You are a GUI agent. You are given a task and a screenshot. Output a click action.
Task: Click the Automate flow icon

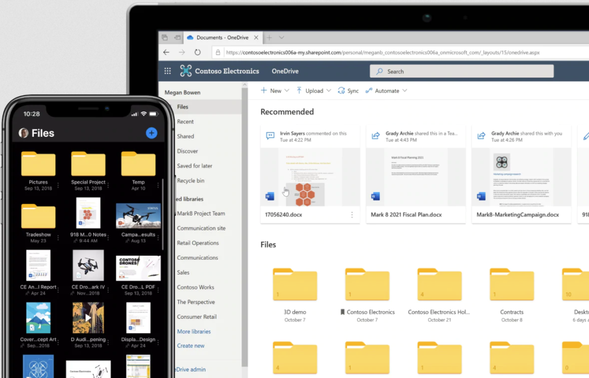(x=369, y=90)
